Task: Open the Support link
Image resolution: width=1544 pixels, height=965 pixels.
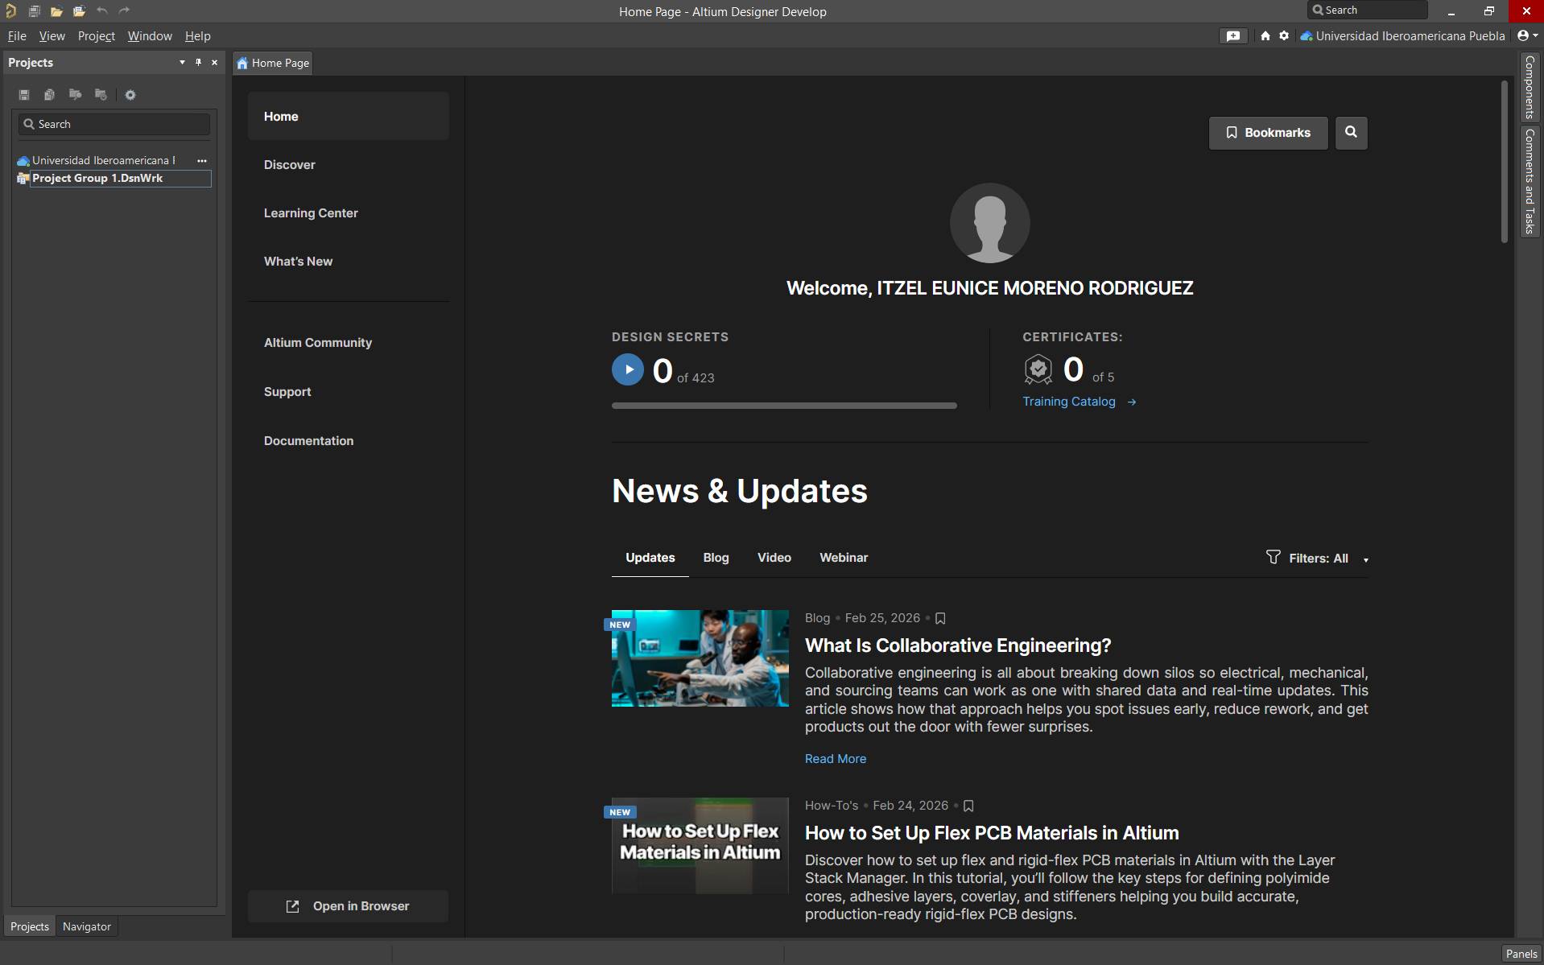Action: tap(287, 392)
